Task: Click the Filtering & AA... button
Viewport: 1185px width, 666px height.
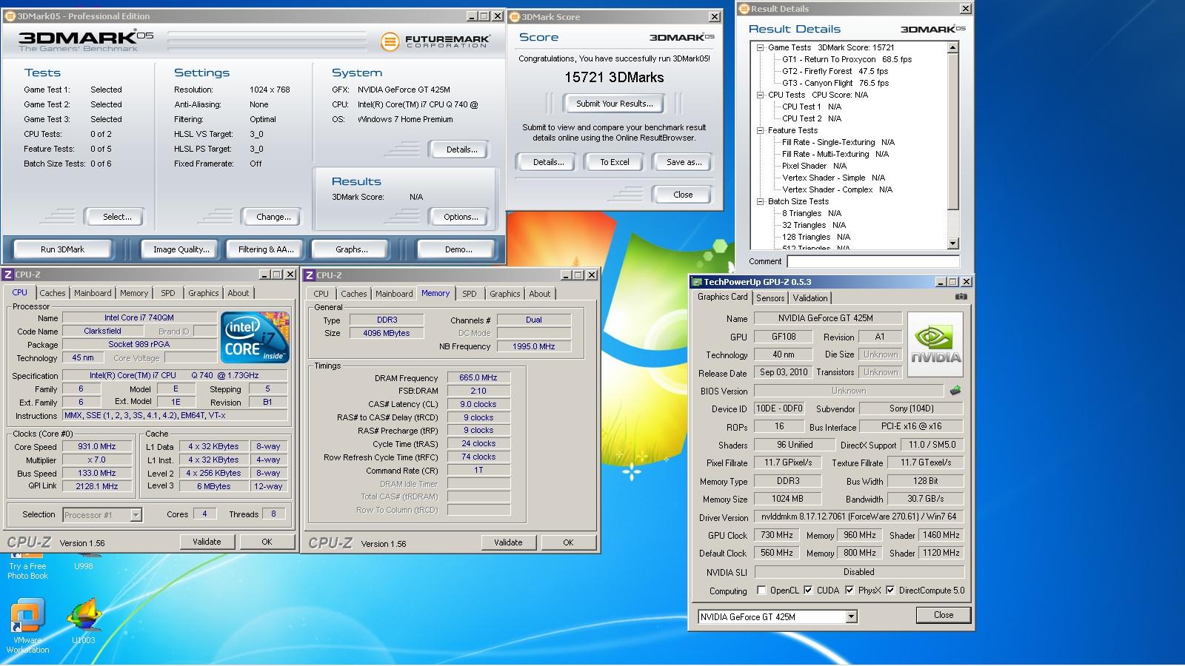Action: click(x=266, y=249)
